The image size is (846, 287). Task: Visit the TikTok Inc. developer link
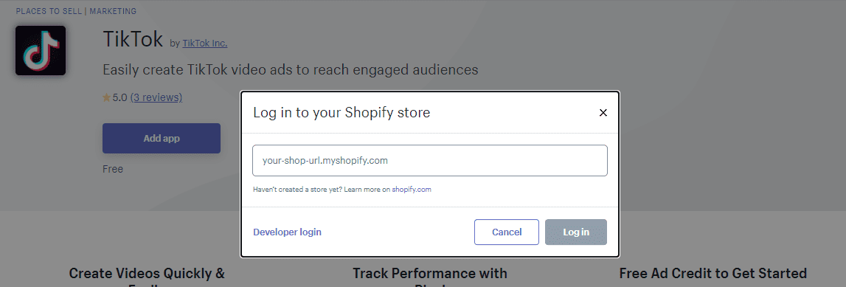[204, 43]
